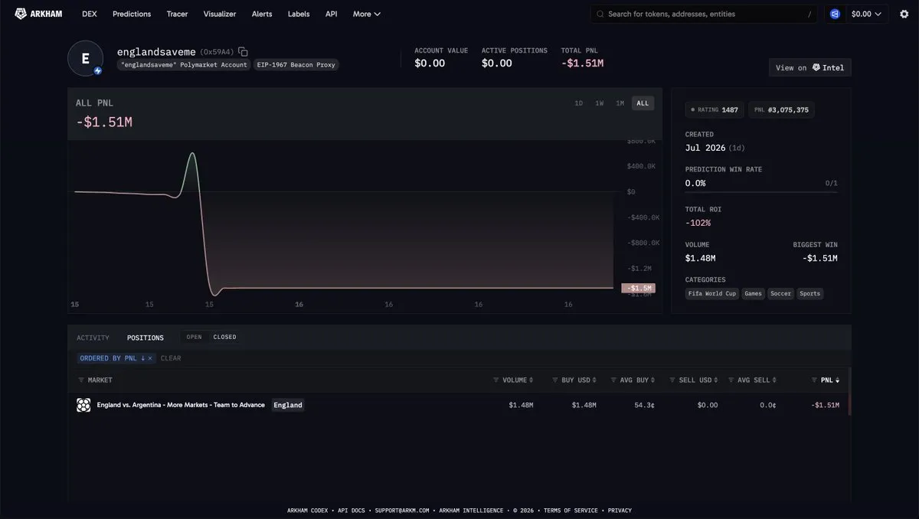
Task: Open the settings gear icon
Action: click(x=904, y=14)
